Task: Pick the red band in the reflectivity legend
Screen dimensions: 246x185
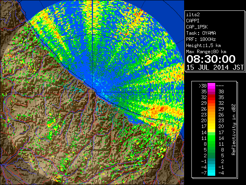Action: [x=211, y=98]
